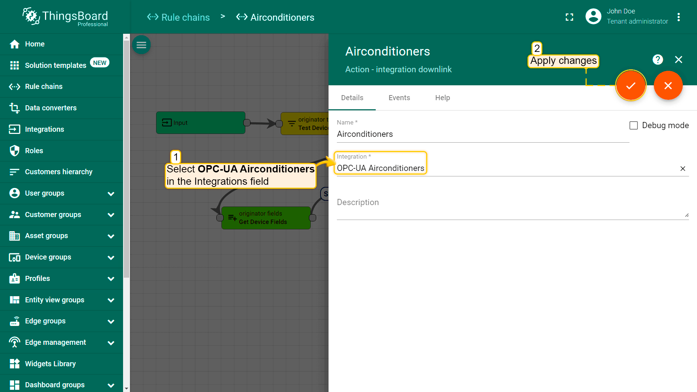The width and height of the screenshot is (697, 392).
Task: Click the NEW badge on Solution templates
Action: (x=99, y=63)
